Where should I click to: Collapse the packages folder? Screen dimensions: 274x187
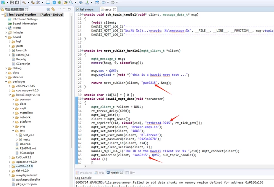pyautogui.click(x=6, y=82)
